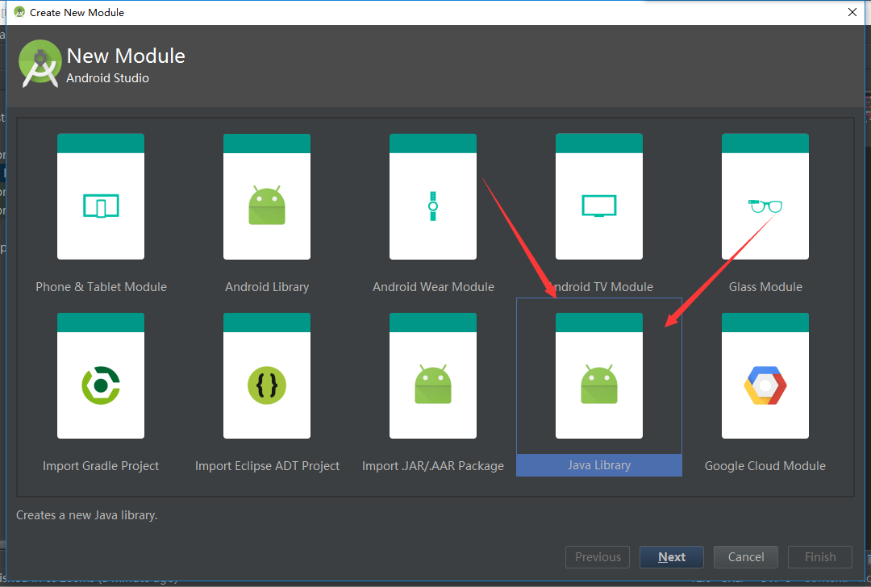Viewport: 871px width, 587px height.
Task: Click the 'Android TV Module' label
Action: pos(601,287)
